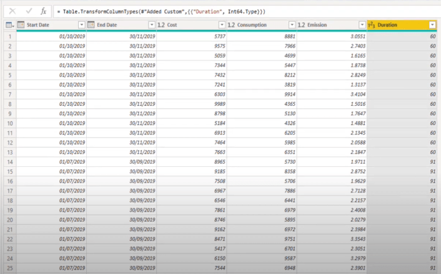This screenshot has width=441, height=274.
Task: Open the Consumption column filter dropdown
Action: pos(292,25)
